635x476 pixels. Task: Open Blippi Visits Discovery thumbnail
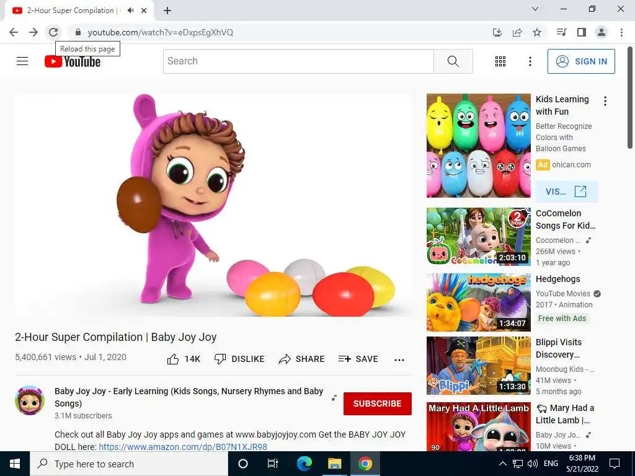(x=478, y=366)
